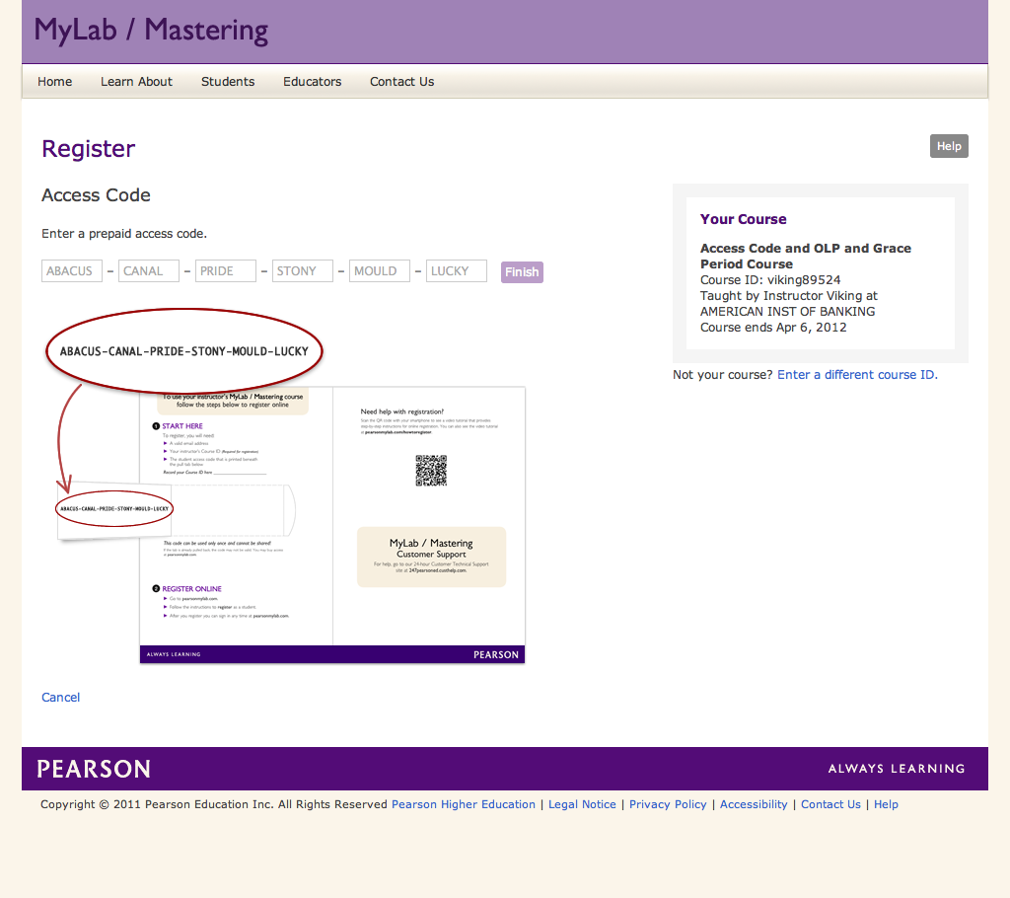This screenshot has width=1010, height=898.
Task: Click 'Need help with registration?' in sample
Action: tap(402, 412)
